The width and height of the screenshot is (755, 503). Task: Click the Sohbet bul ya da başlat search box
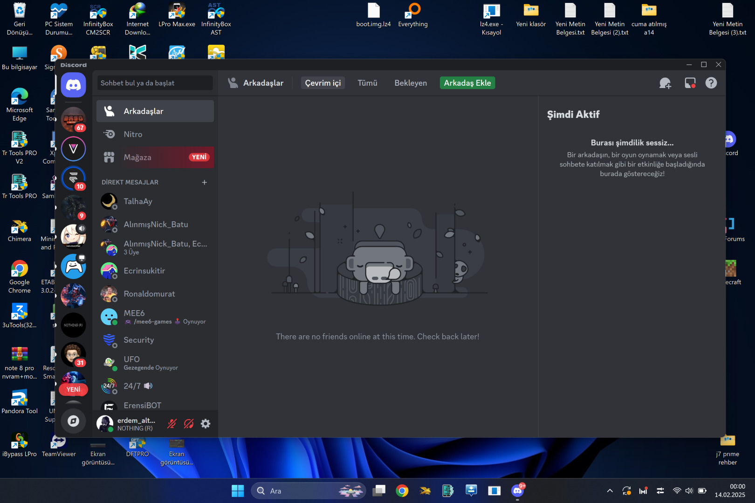click(x=155, y=83)
